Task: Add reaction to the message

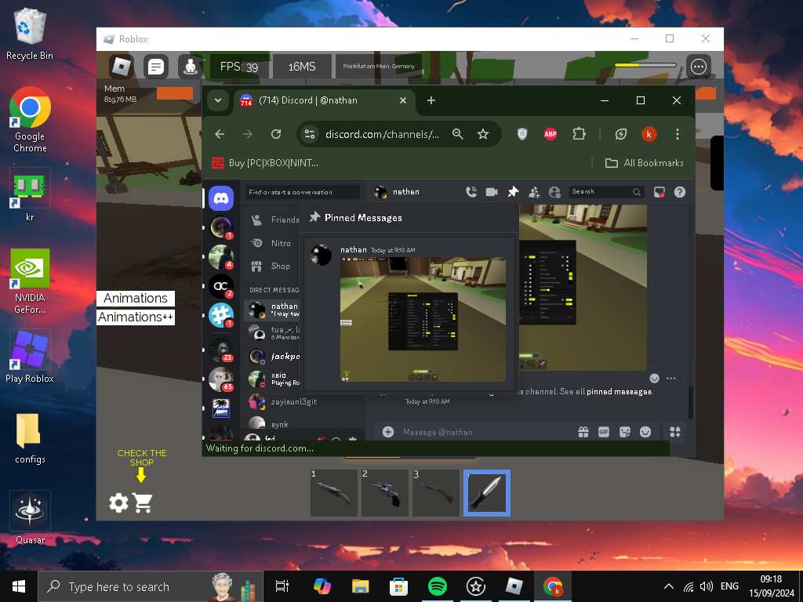Action: pos(654,379)
